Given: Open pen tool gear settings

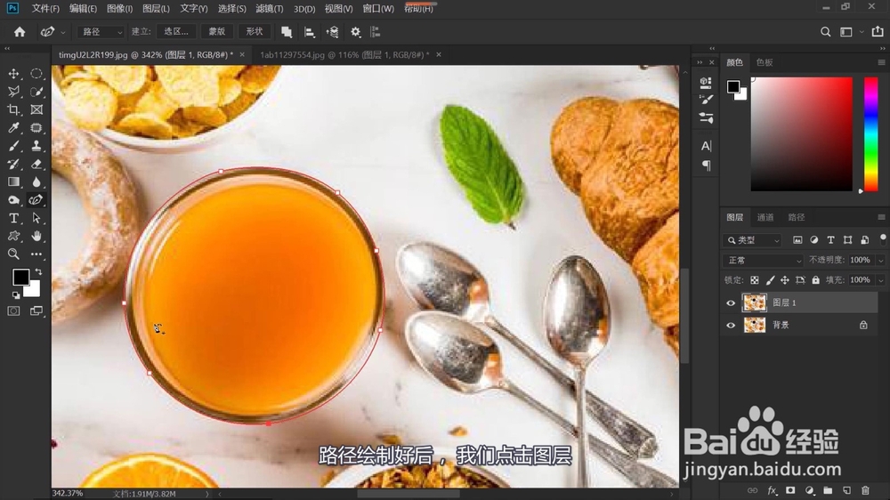Looking at the screenshot, I should click(356, 32).
